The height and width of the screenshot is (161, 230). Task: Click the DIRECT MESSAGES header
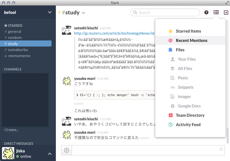pos(19,144)
